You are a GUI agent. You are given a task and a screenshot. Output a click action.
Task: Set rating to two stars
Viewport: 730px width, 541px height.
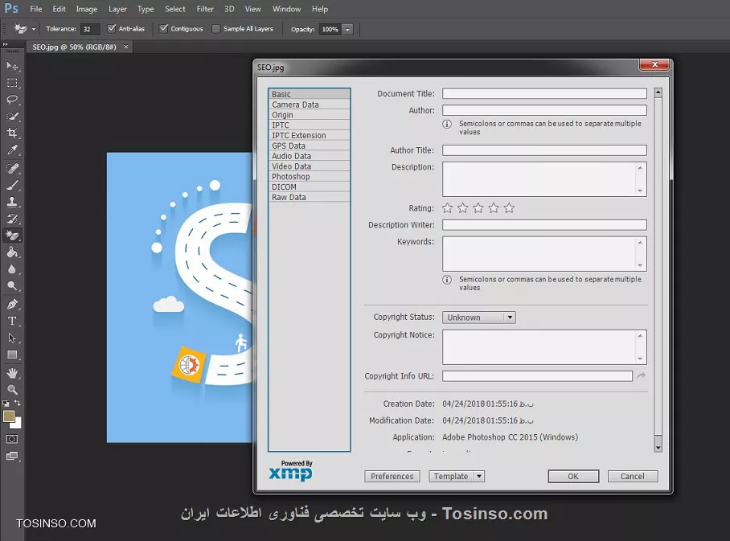point(463,208)
